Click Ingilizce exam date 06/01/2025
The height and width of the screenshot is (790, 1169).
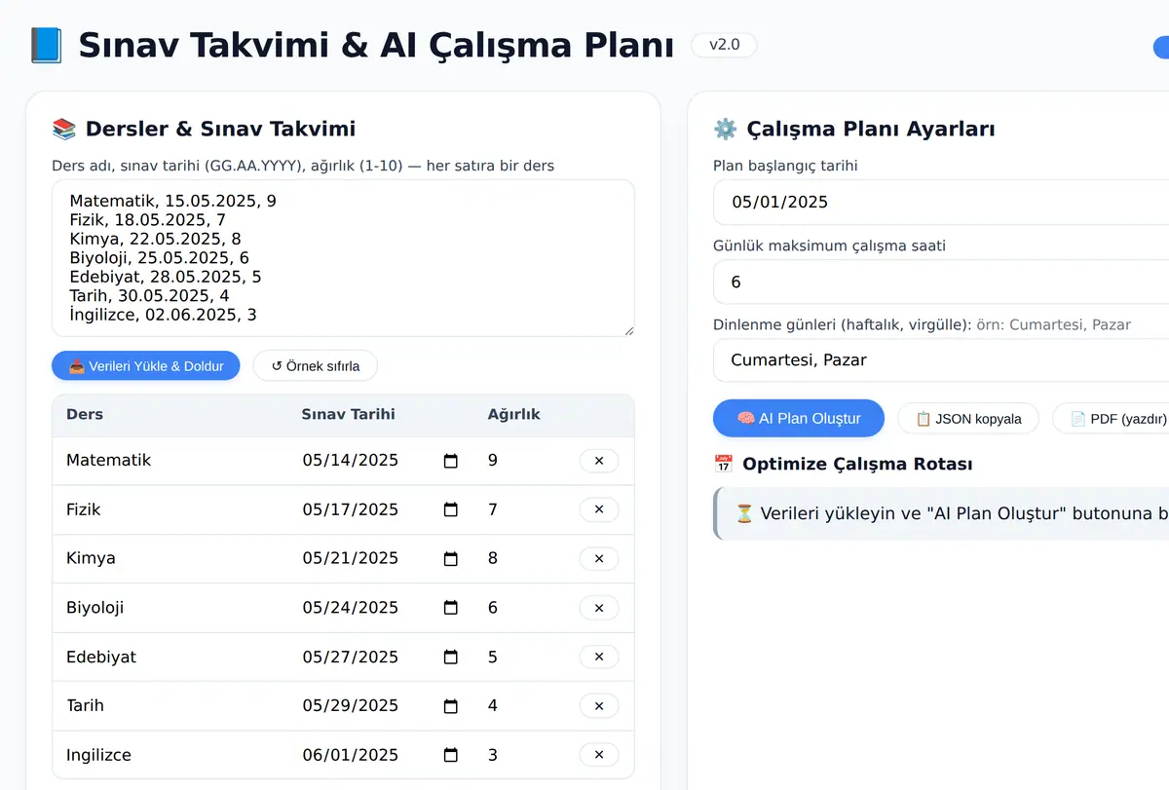351,755
